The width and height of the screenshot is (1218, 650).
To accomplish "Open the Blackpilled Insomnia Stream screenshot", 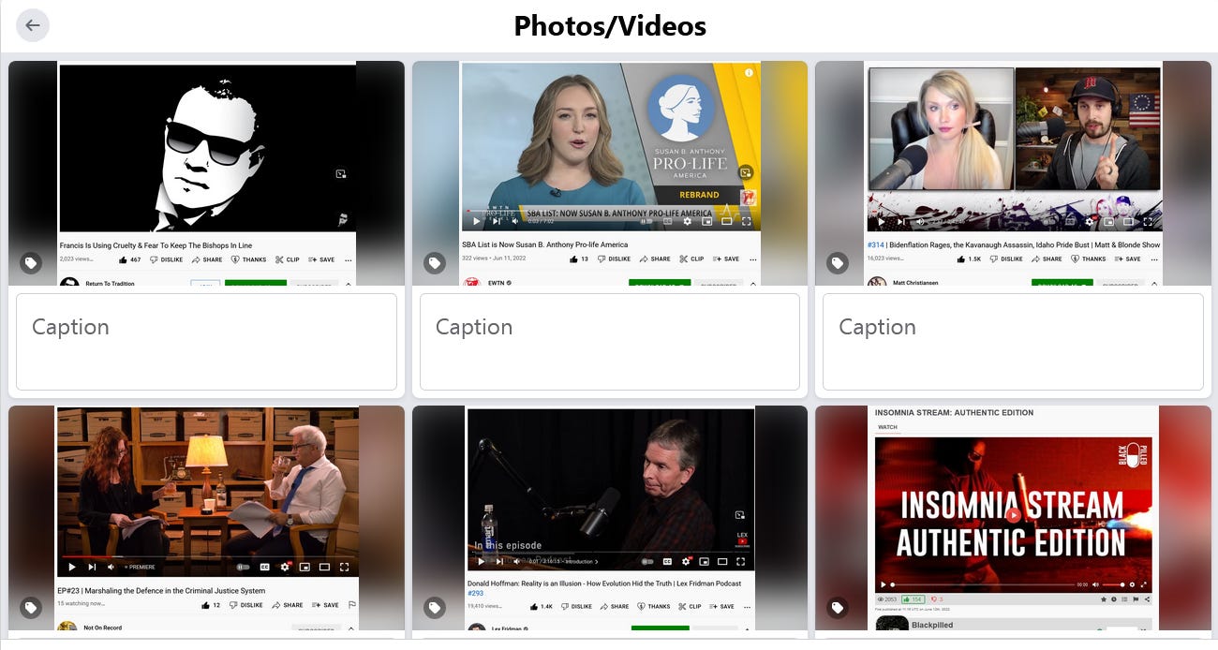I will click(1013, 518).
